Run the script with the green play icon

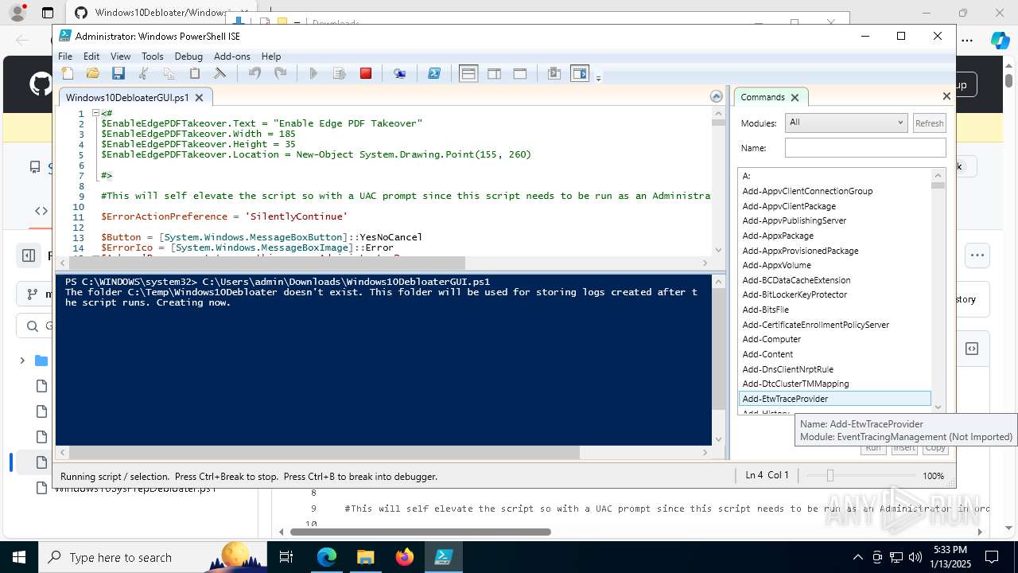pos(313,73)
